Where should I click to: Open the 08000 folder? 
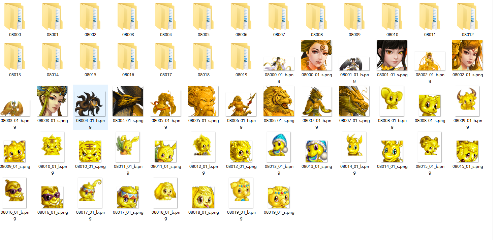pos(15,17)
